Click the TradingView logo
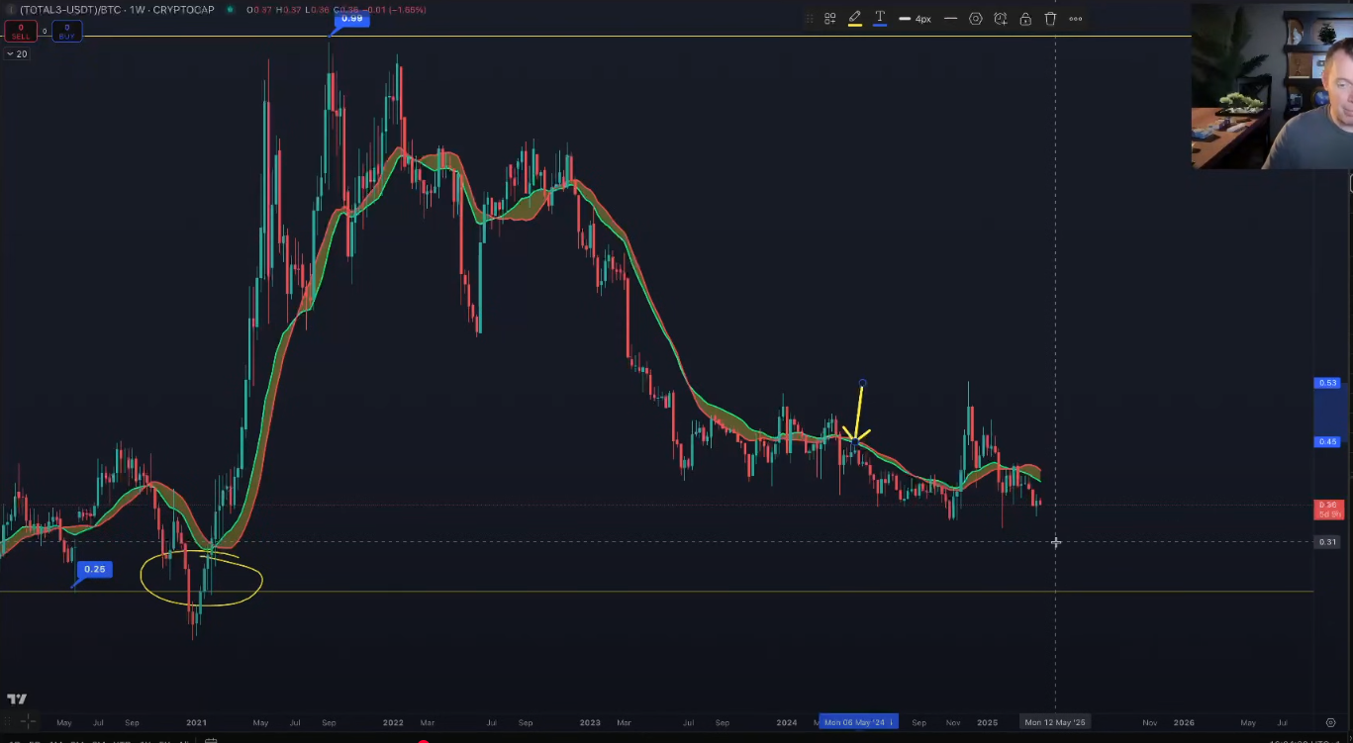The image size is (1353, 743). click(17, 698)
